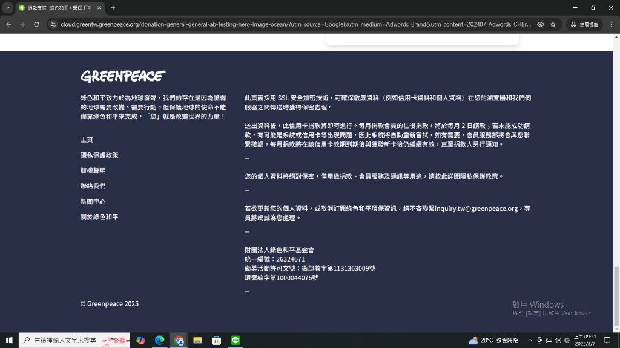The width and height of the screenshot is (620, 348).
Task: Open the 主頁 footer link
Action: click(x=87, y=140)
